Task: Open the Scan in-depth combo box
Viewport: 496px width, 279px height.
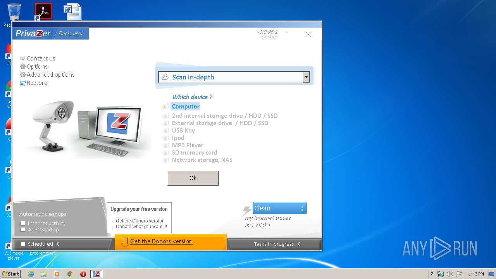Action: (x=234, y=77)
